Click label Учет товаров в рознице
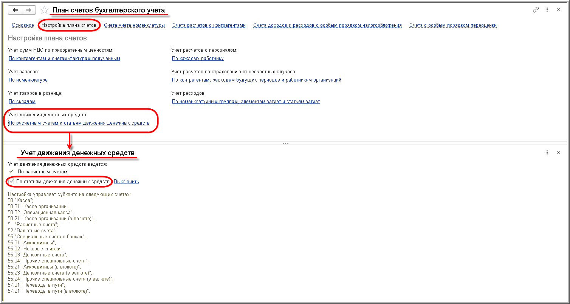570x304 pixels. click(x=35, y=93)
